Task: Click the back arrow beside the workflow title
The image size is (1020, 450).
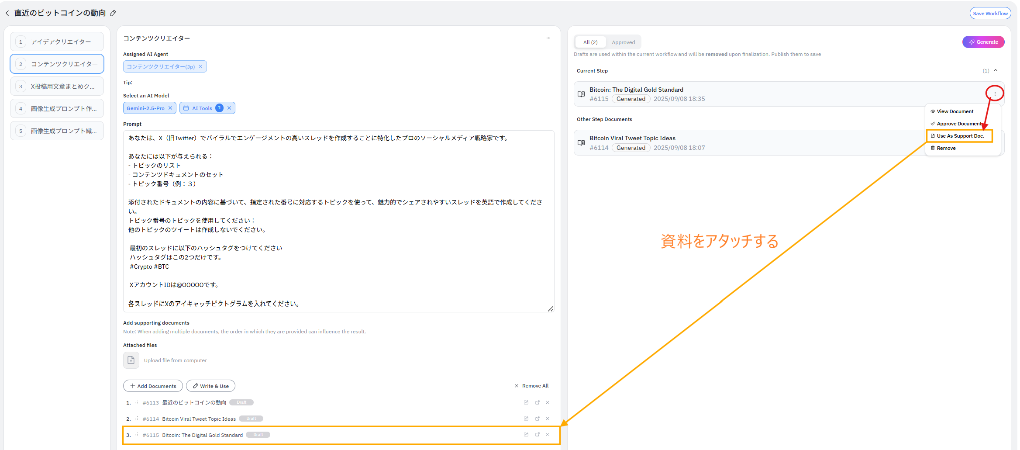Action: point(7,13)
